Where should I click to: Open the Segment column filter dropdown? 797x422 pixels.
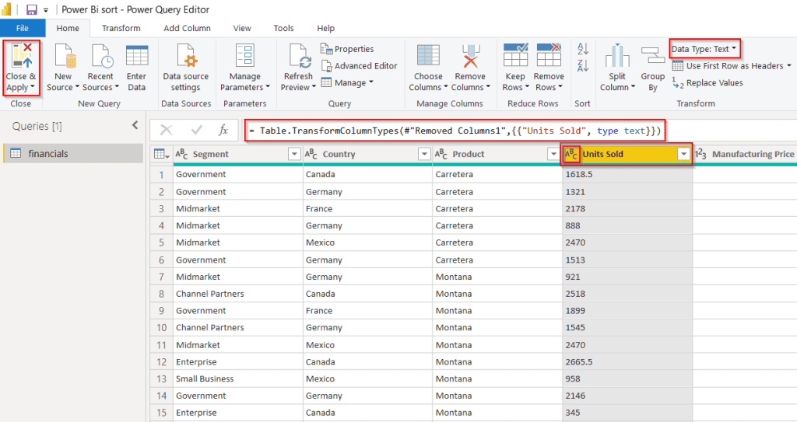(294, 154)
